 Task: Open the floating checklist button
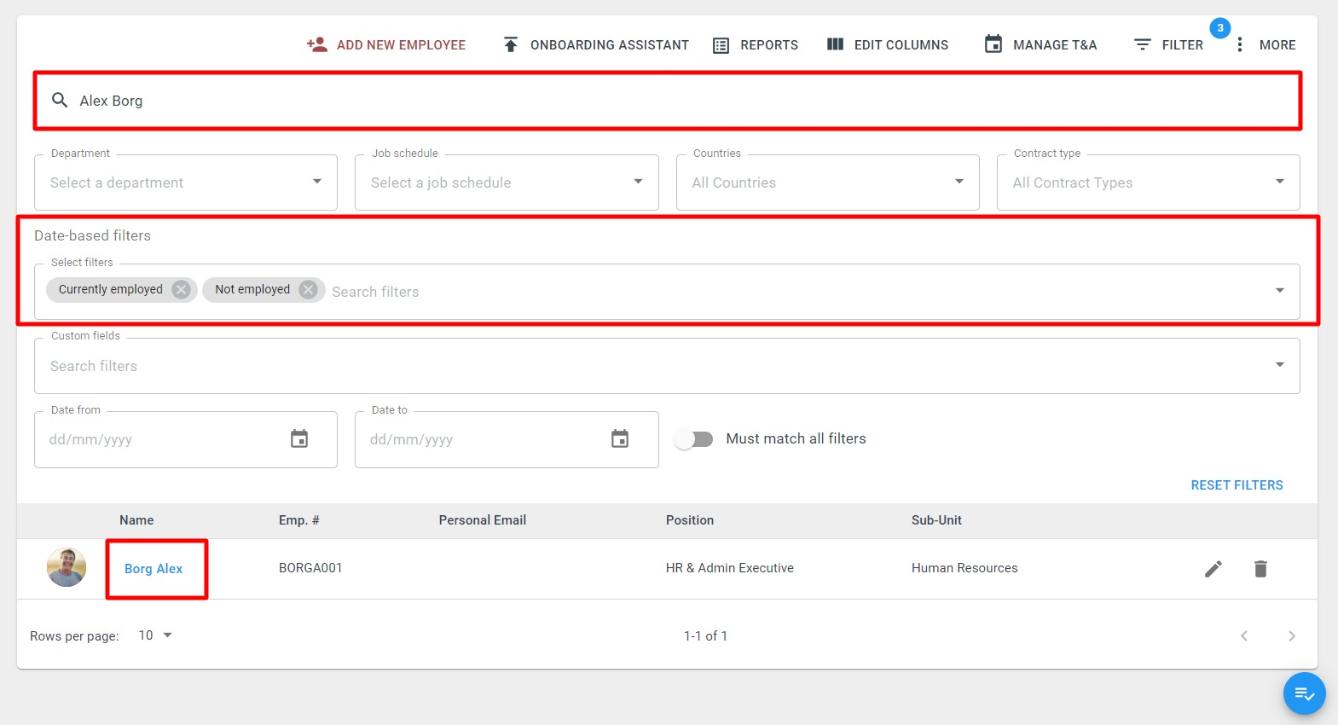coord(1305,693)
